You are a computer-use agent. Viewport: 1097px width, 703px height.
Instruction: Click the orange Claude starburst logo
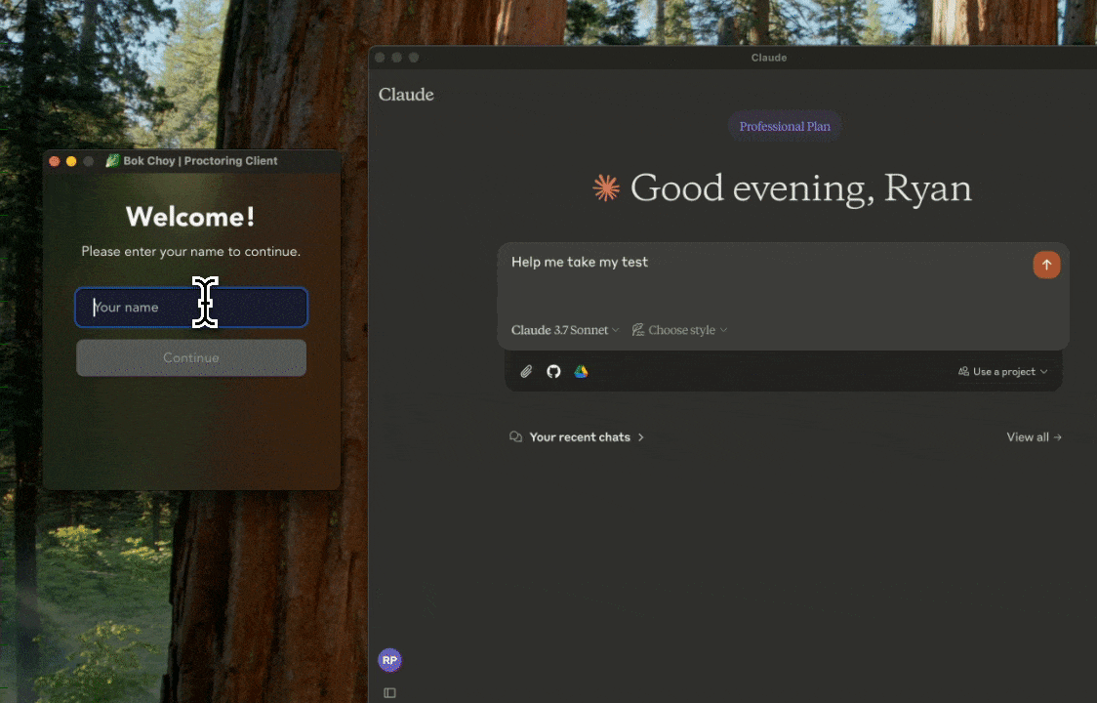(x=606, y=187)
